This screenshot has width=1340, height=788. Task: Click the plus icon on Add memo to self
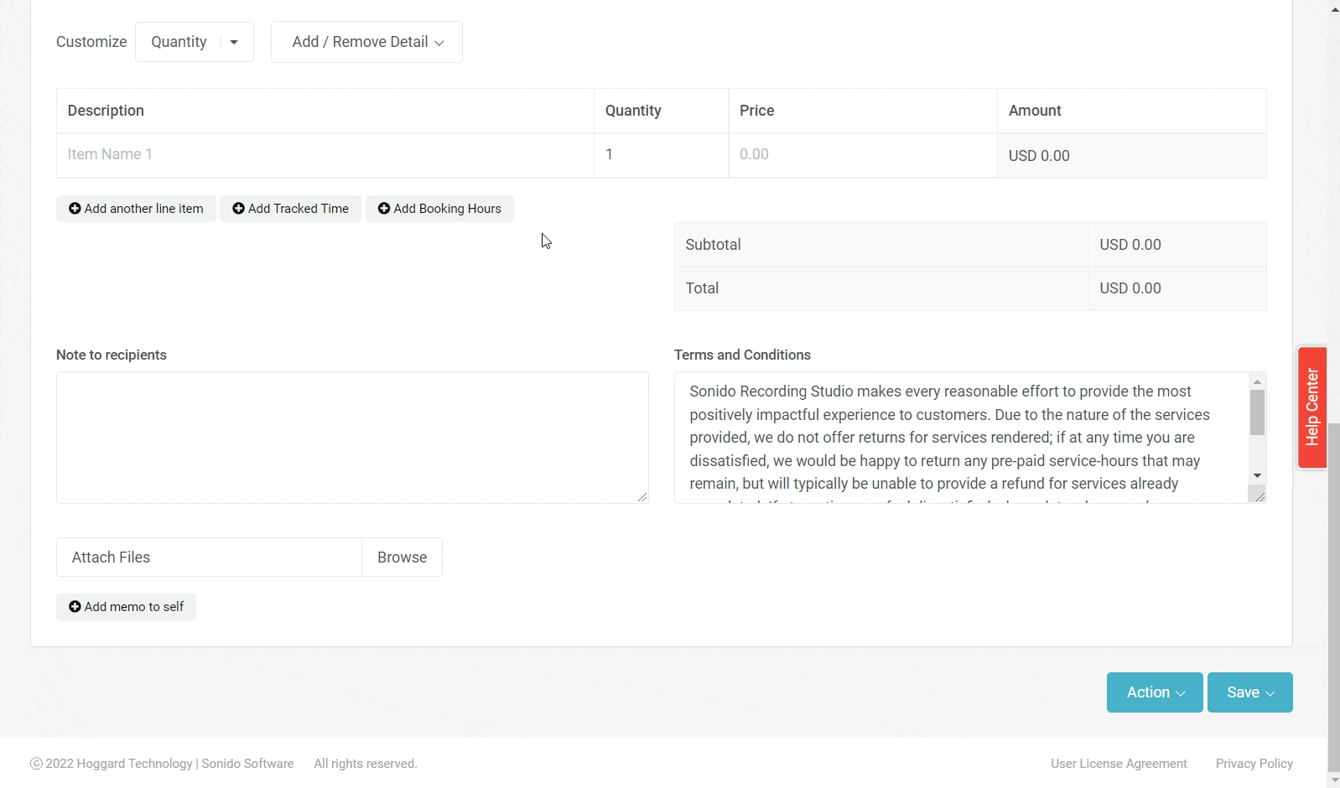pyautogui.click(x=75, y=607)
